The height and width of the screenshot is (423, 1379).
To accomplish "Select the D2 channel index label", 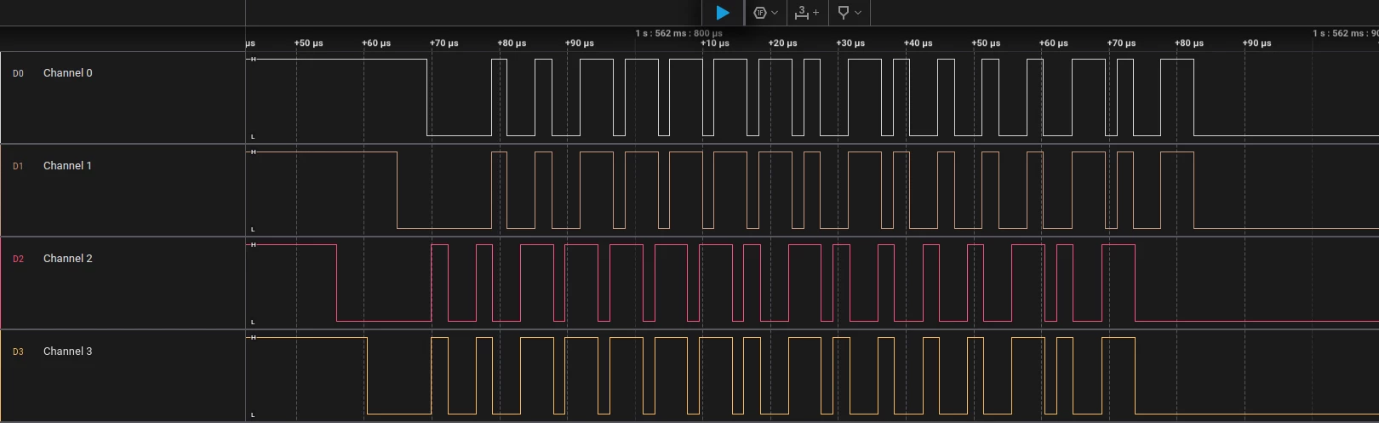I will pos(18,260).
